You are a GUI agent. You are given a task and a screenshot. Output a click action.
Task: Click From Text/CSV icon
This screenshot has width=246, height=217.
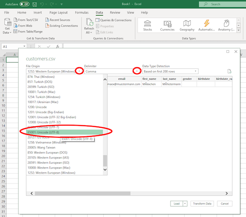click(16, 20)
